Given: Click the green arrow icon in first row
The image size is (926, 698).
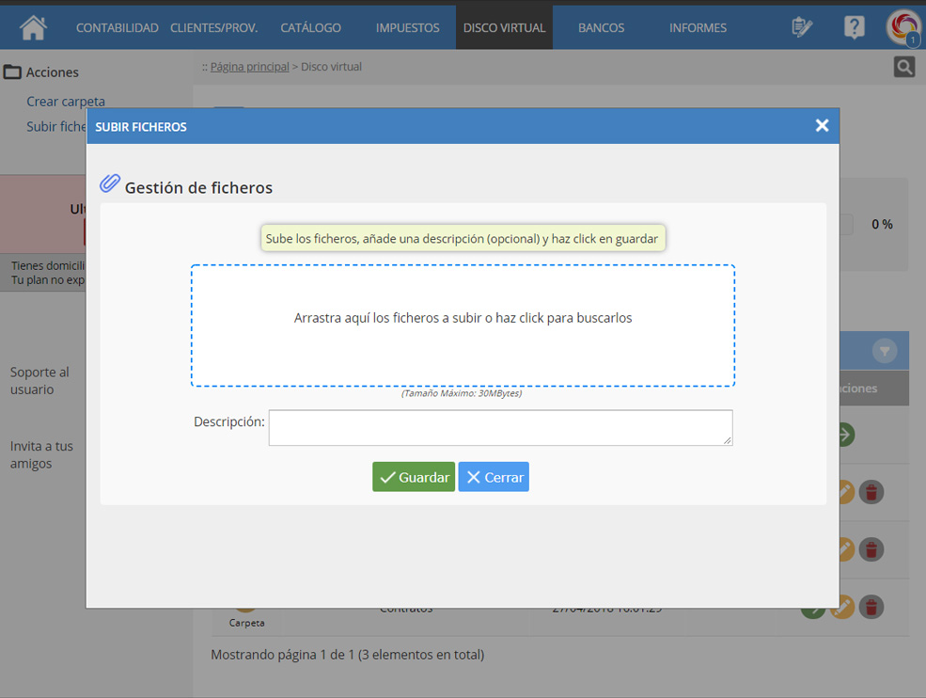Looking at the screenshot, I should [x=845, y=435].
